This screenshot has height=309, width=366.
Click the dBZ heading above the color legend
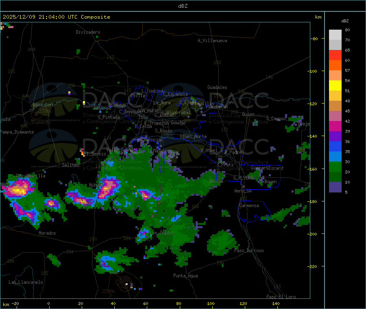pos(345,21)
